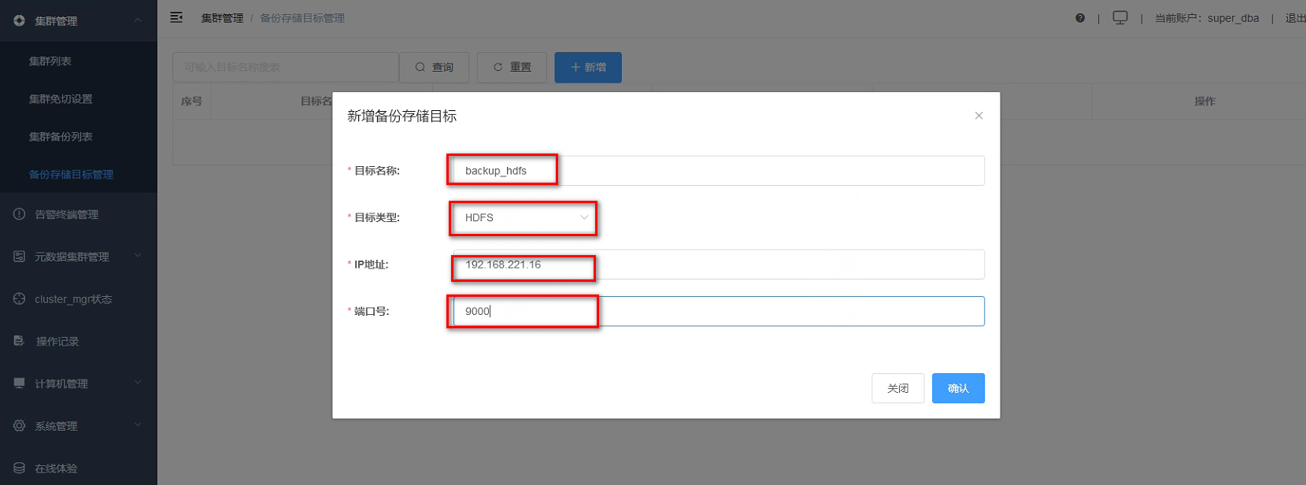Click the 重置 reset button
Viewport: 1306px width, 485px height.
512,67
